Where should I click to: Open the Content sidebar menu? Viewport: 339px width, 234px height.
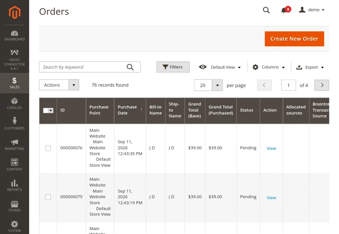(x=14, y=165)
